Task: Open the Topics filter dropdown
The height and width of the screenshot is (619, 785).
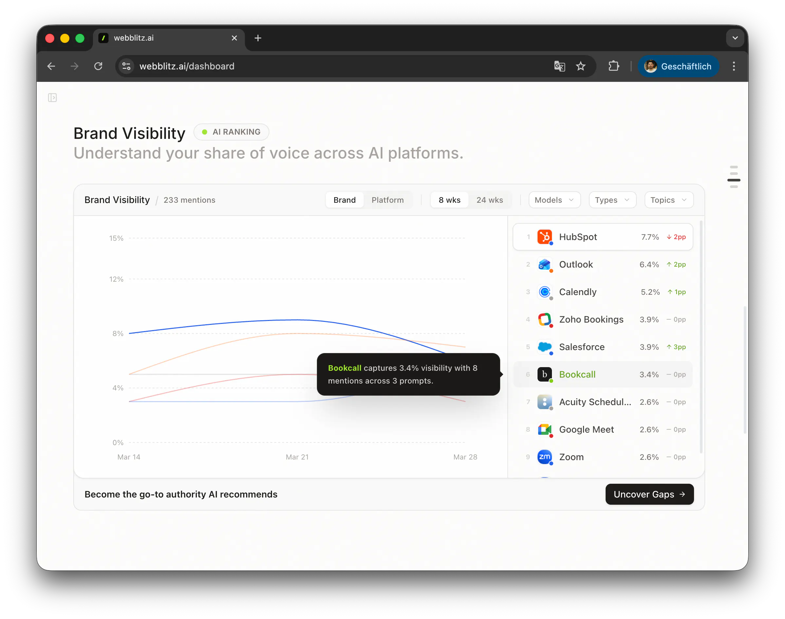Action: (669, 200)
